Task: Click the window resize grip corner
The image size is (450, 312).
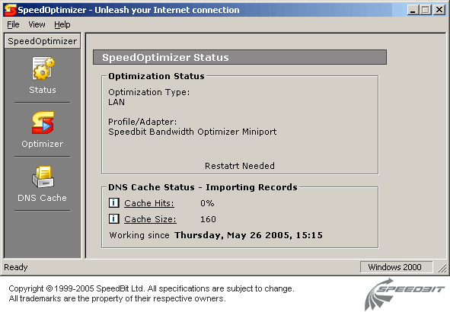Action: click(442, 268)
